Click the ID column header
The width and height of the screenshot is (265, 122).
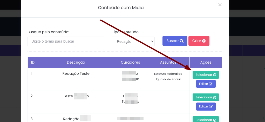(33, 62)
